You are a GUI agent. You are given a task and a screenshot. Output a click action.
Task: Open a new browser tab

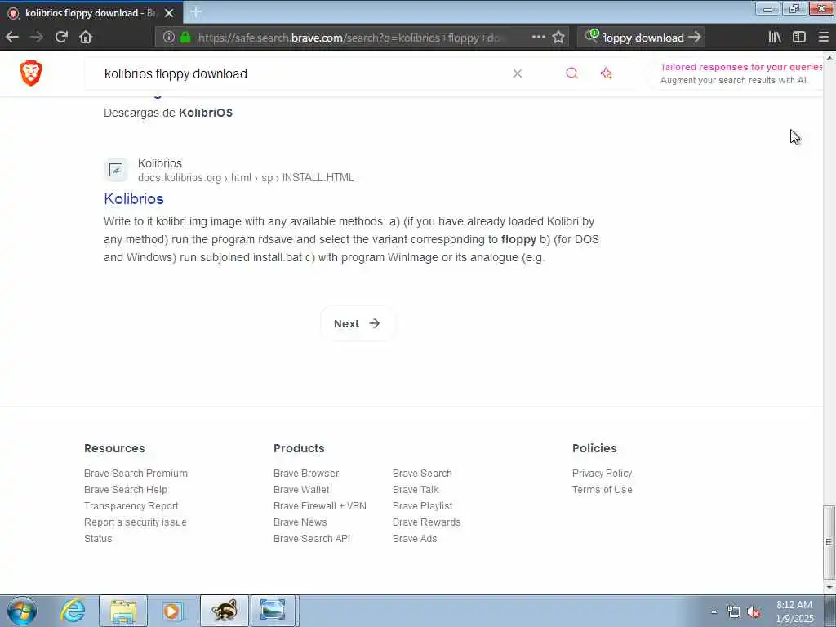coord(196,11)
